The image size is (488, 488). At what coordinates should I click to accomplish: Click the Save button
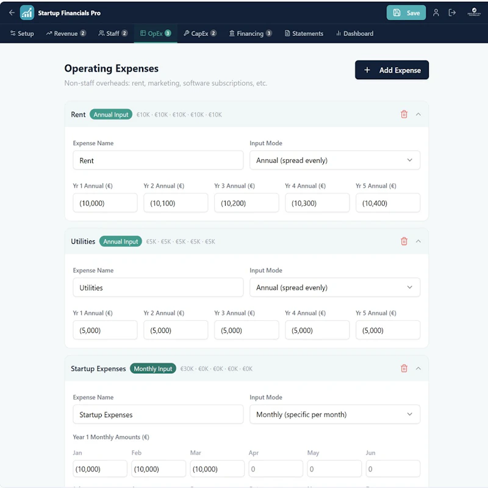tap(406, 13)
